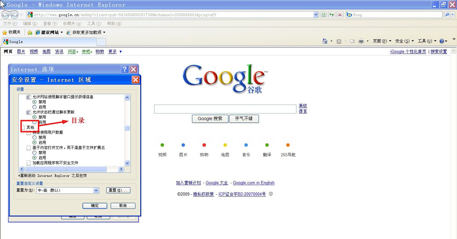Click the Google search text box
457x239 pixels.
click(x=225, y=109)
